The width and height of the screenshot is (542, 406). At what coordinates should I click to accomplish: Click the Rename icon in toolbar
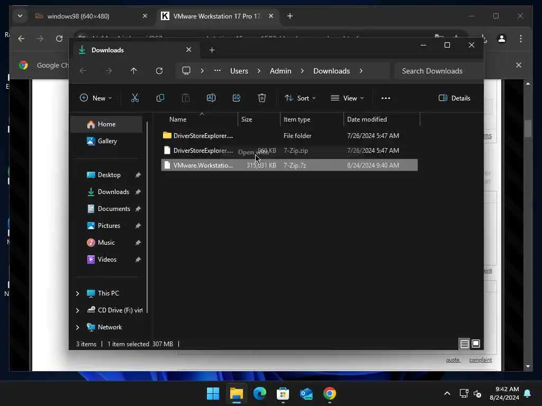[x=211, y=98]
